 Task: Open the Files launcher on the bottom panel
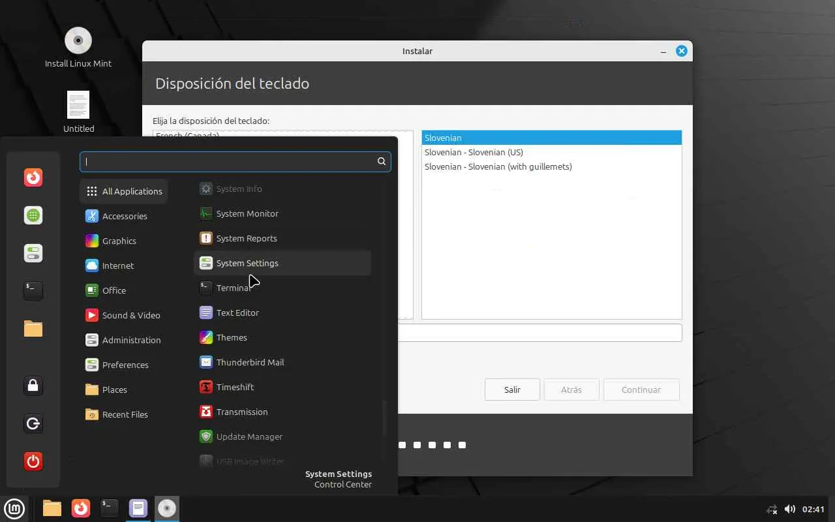[52, 508]
